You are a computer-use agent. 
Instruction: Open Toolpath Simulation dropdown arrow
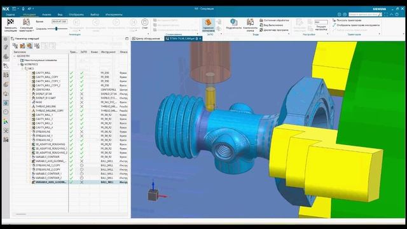pos(33,31)
